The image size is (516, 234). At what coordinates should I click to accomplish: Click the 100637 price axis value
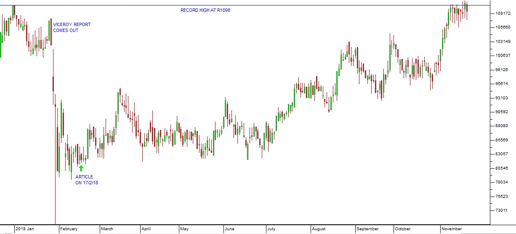click(503, 56)
